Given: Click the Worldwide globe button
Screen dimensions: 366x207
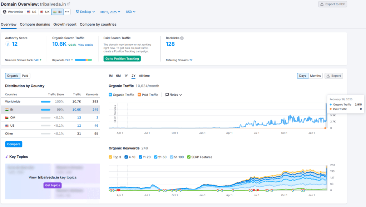Looking at the screenshot, I should (13, 12).
